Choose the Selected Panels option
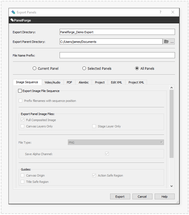This screenshot has height=215, width=189. pyautogui.click(x=84, y=68)
